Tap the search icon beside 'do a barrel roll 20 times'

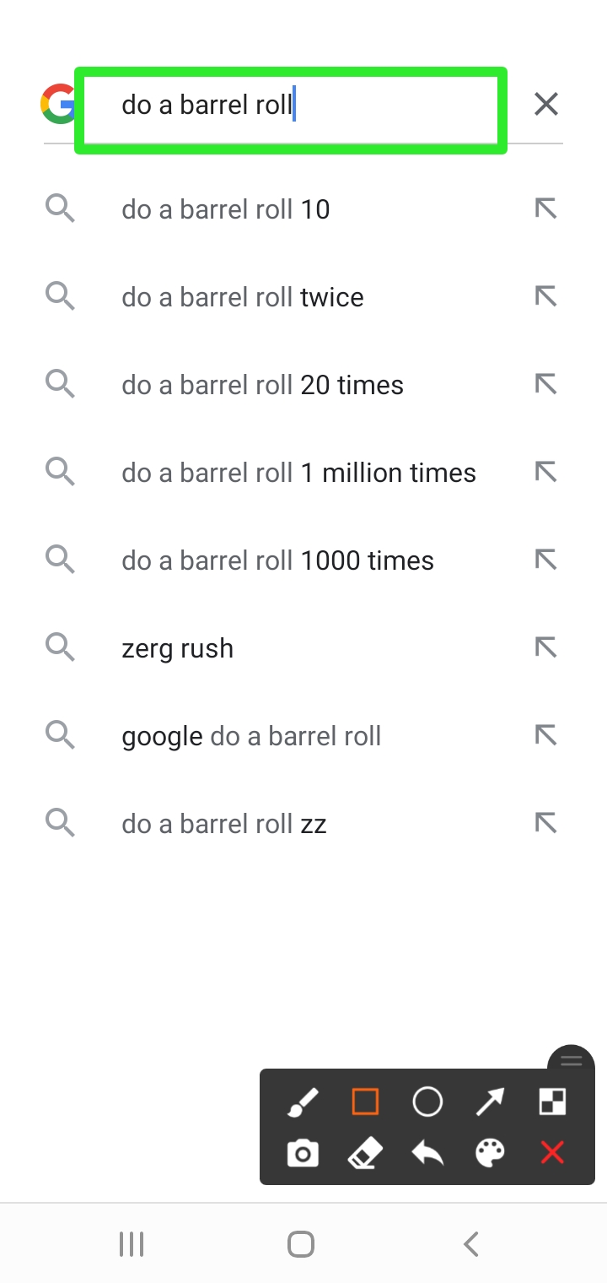60,385
